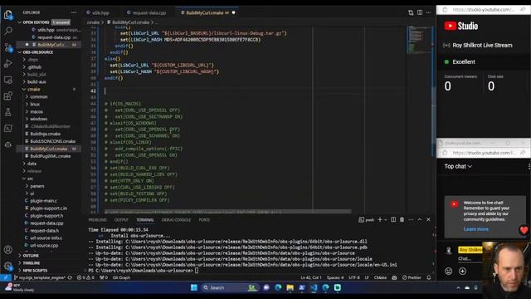Click the heart reaction button in chat
Viewport: 531px width, 299px height.
click(524, 230)
